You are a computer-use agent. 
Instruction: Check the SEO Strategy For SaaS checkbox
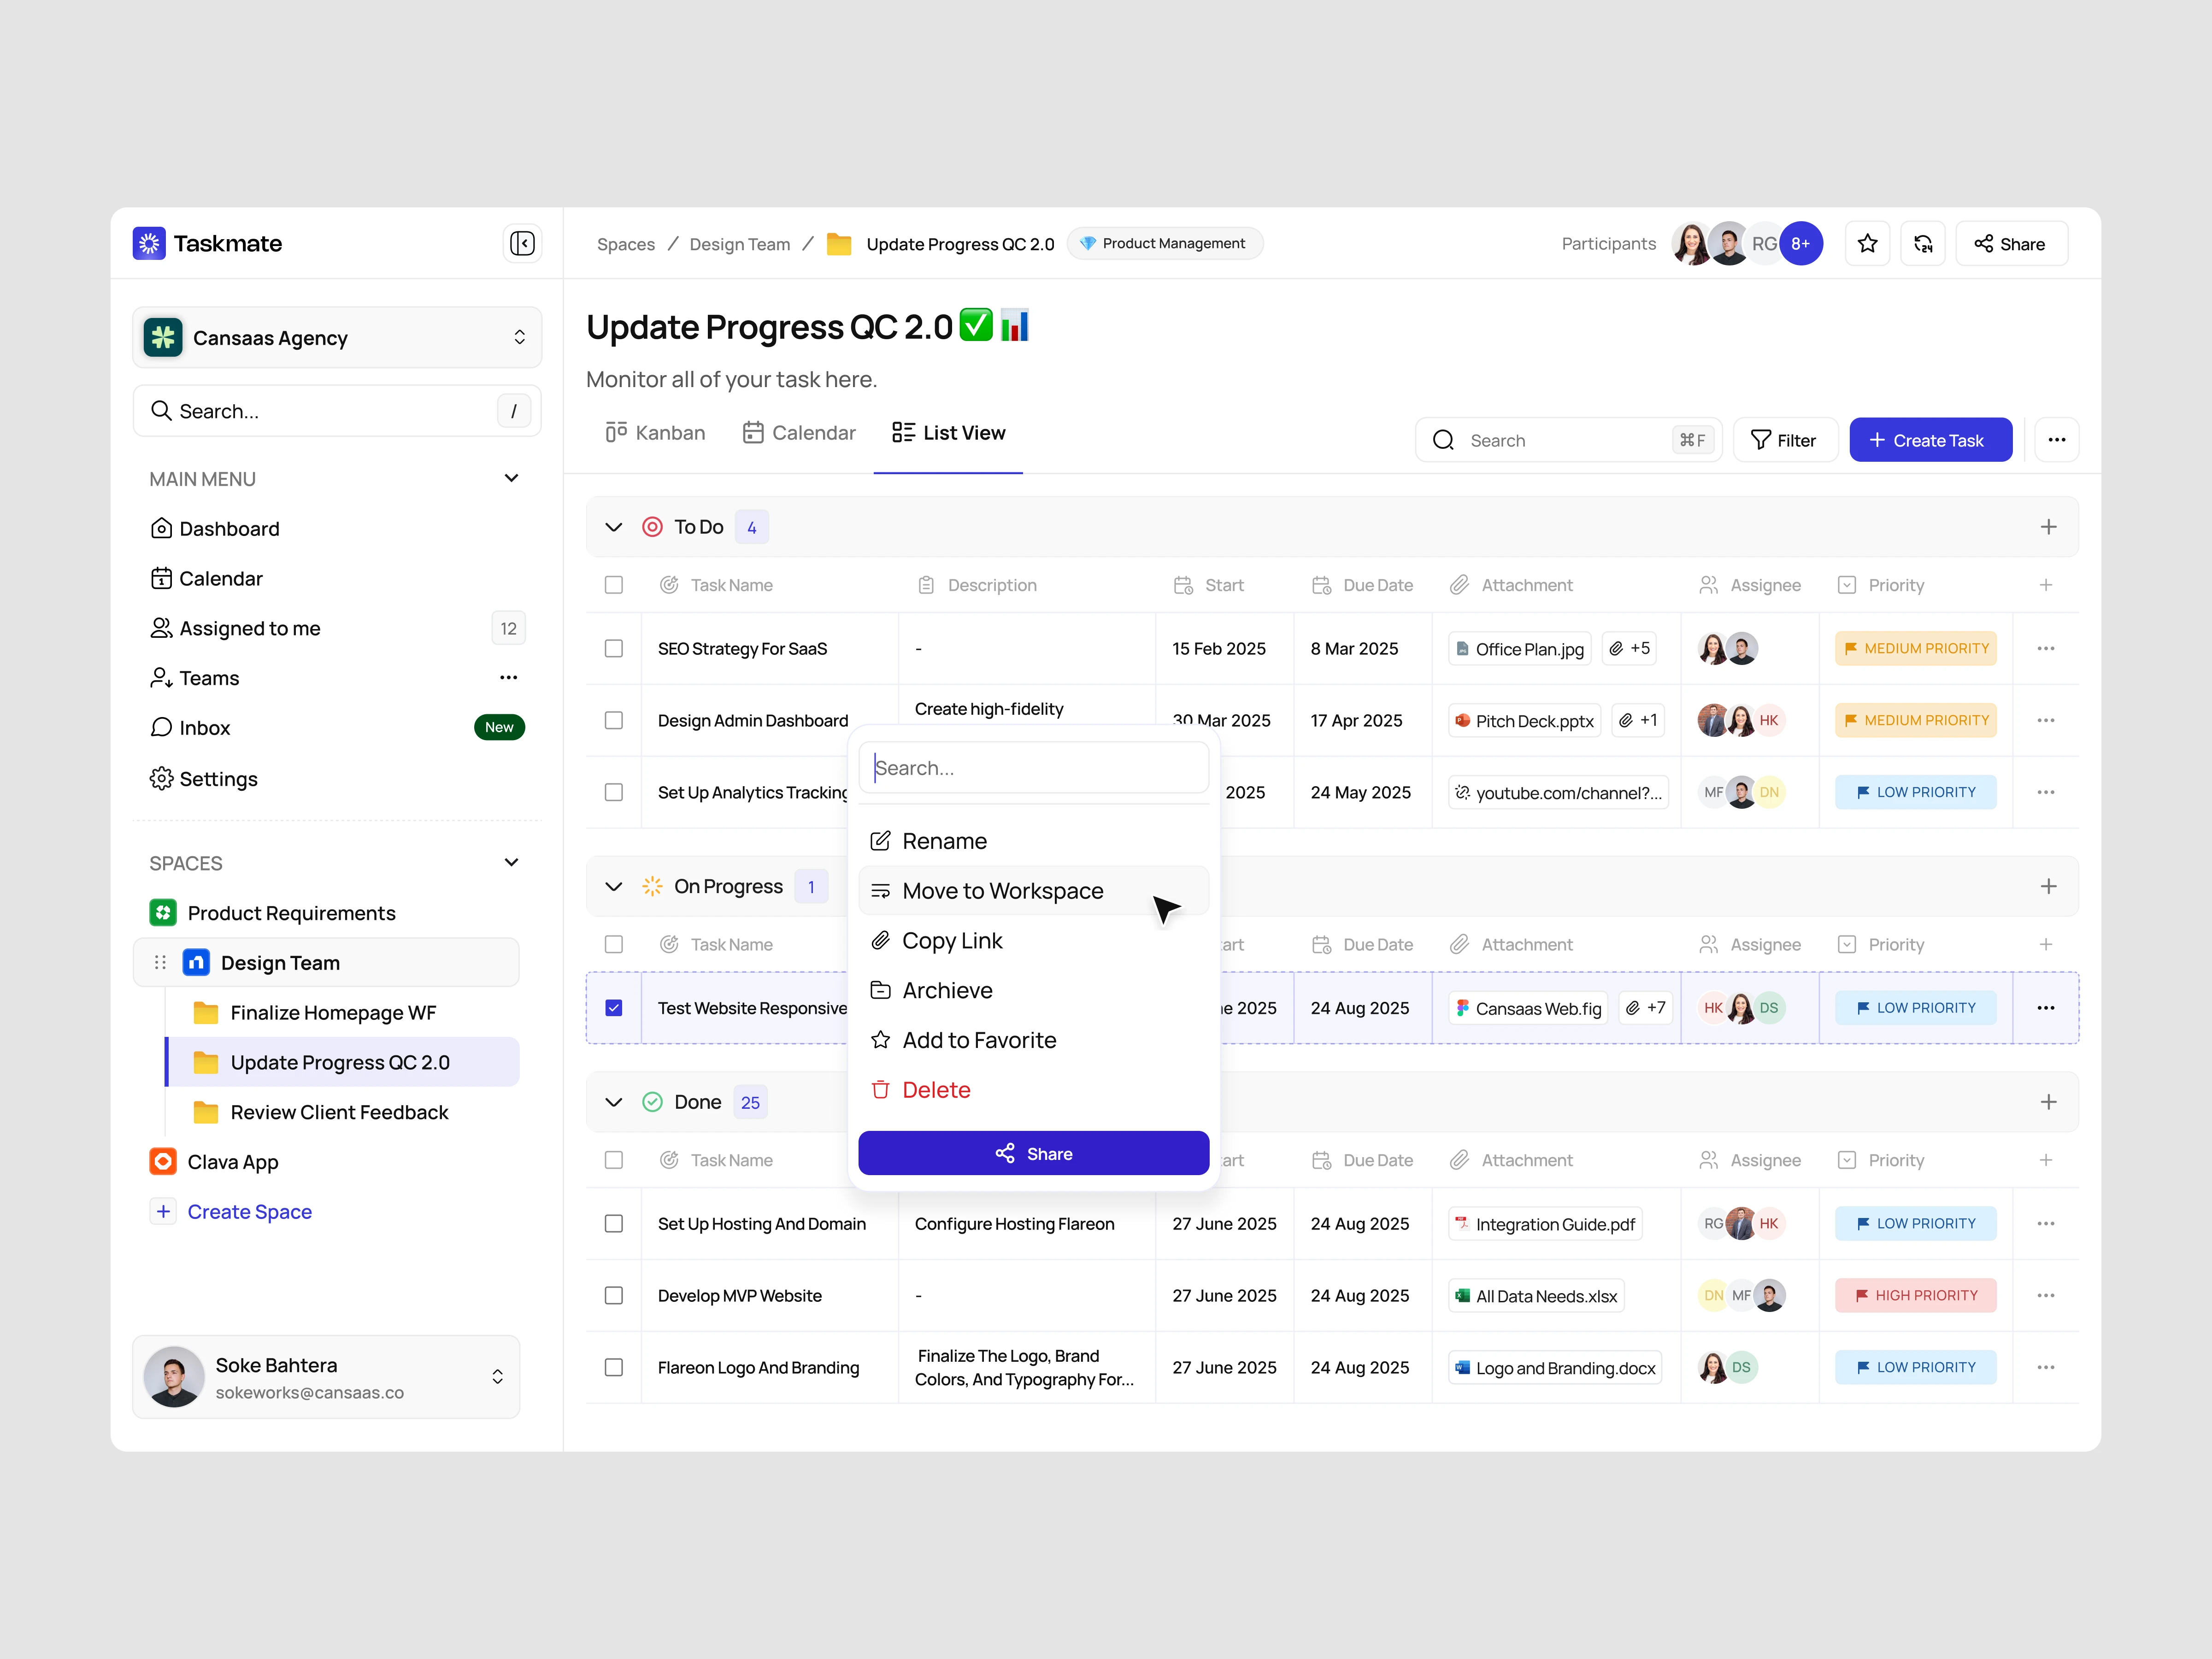pos(614,649)
